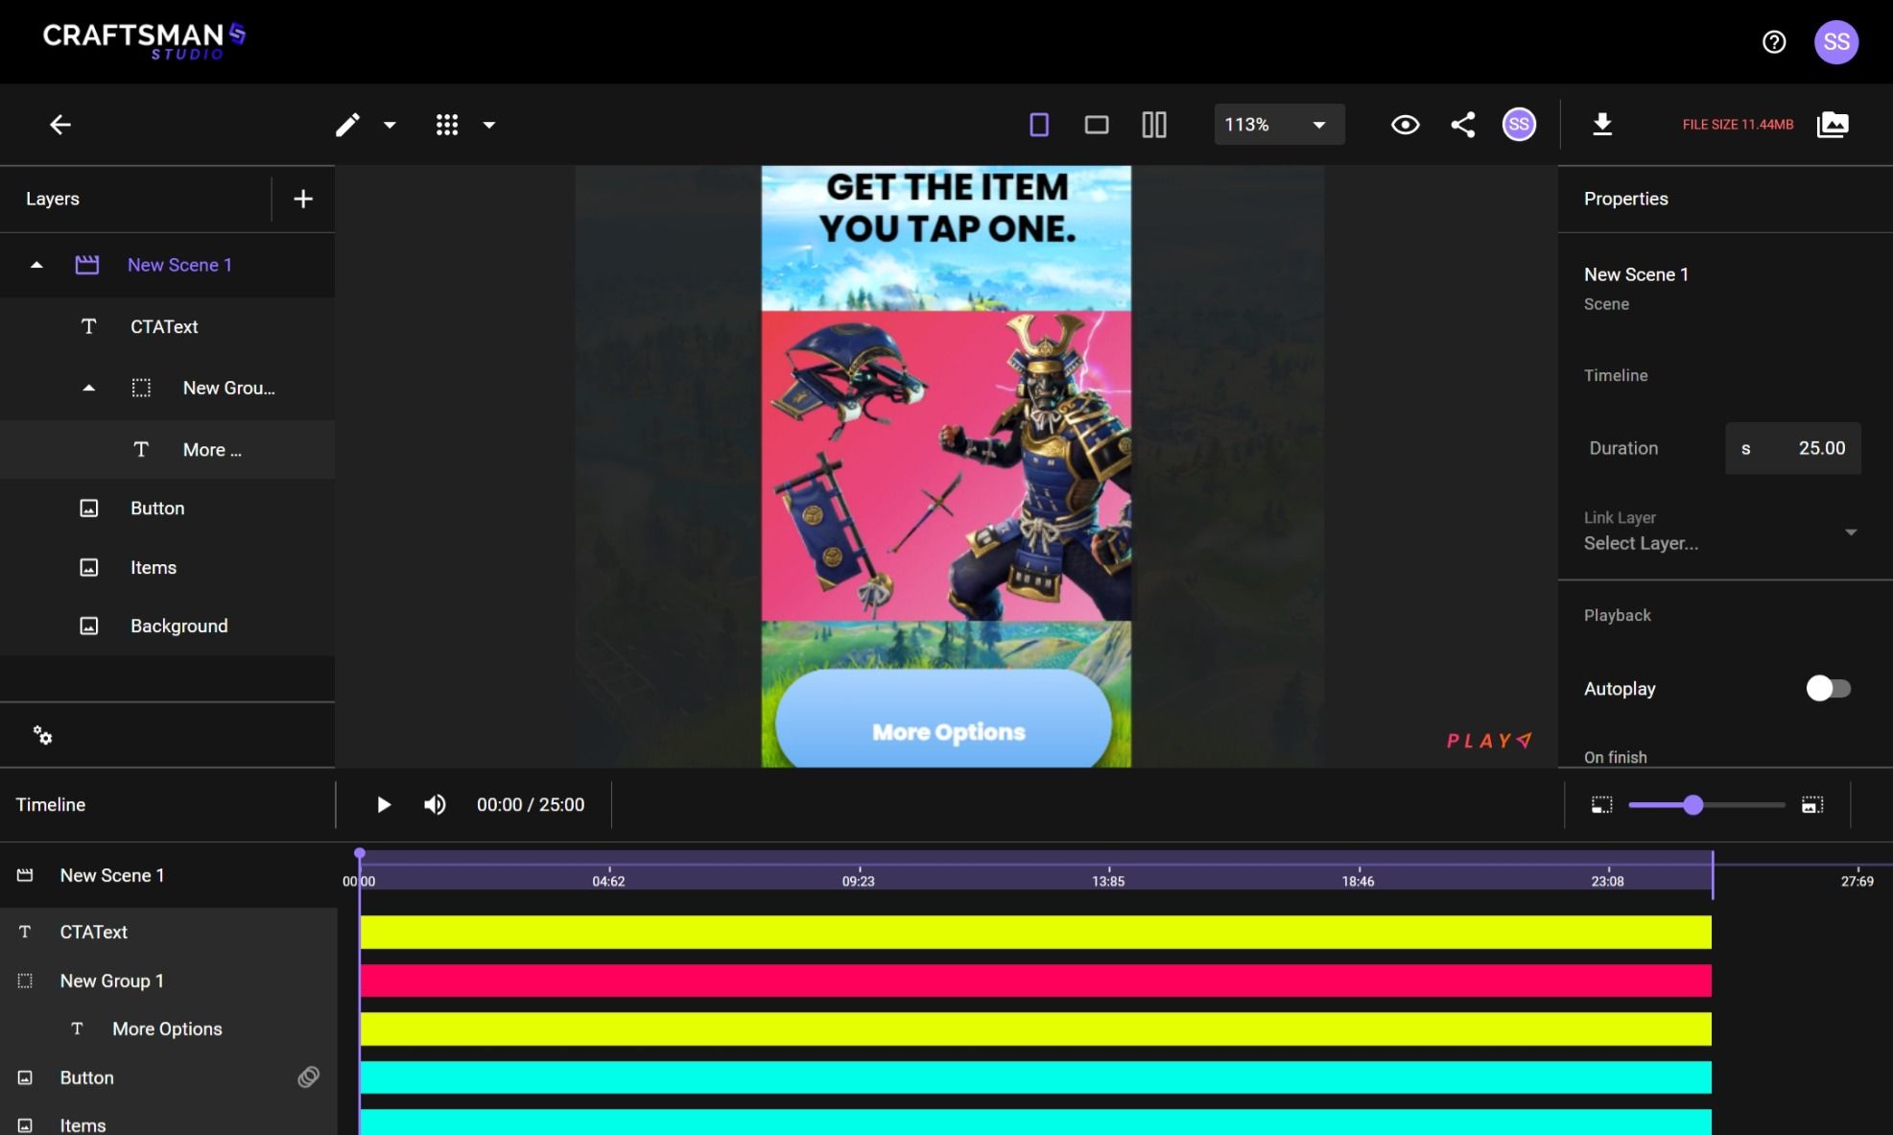Click the Layers panel header

(53, 199)
